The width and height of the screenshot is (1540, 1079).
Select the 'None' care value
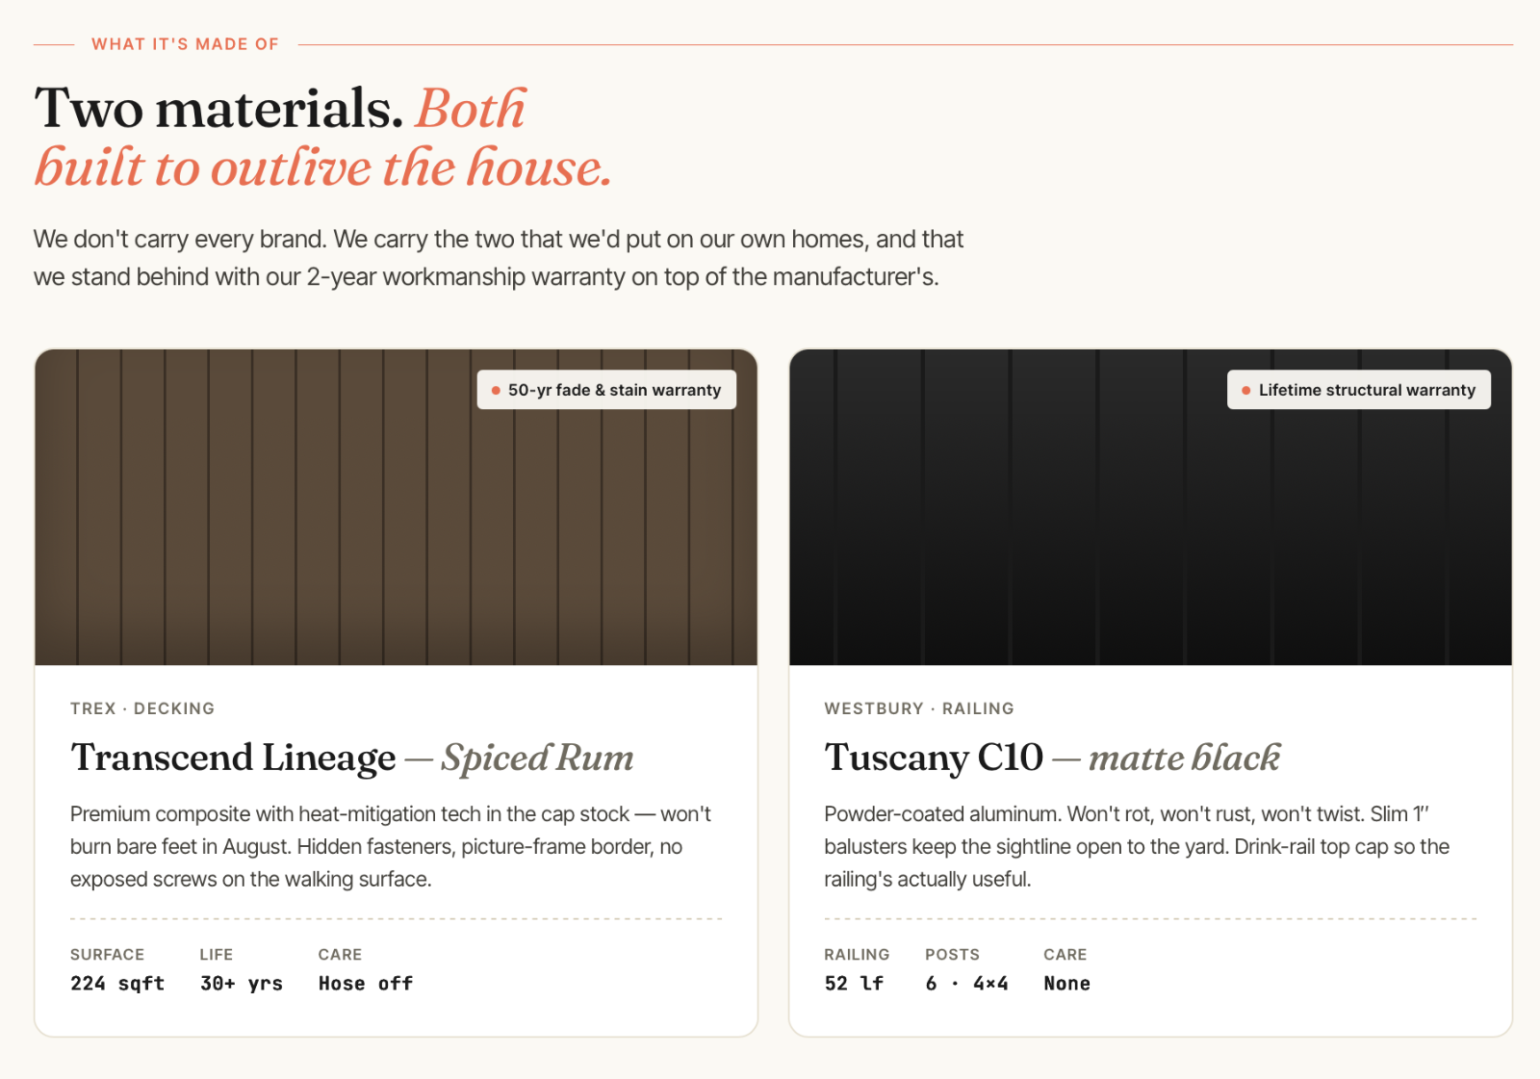pos(1067,984)
